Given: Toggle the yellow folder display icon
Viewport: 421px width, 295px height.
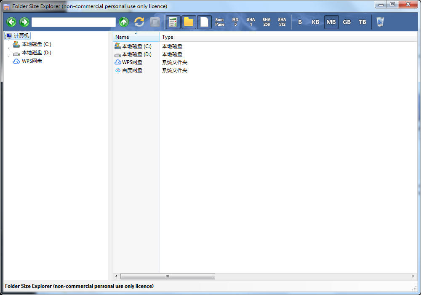Looking at the screenshot, I should click(x=189, y=22).
